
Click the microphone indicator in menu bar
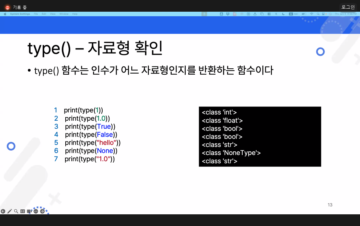[204, 14]
